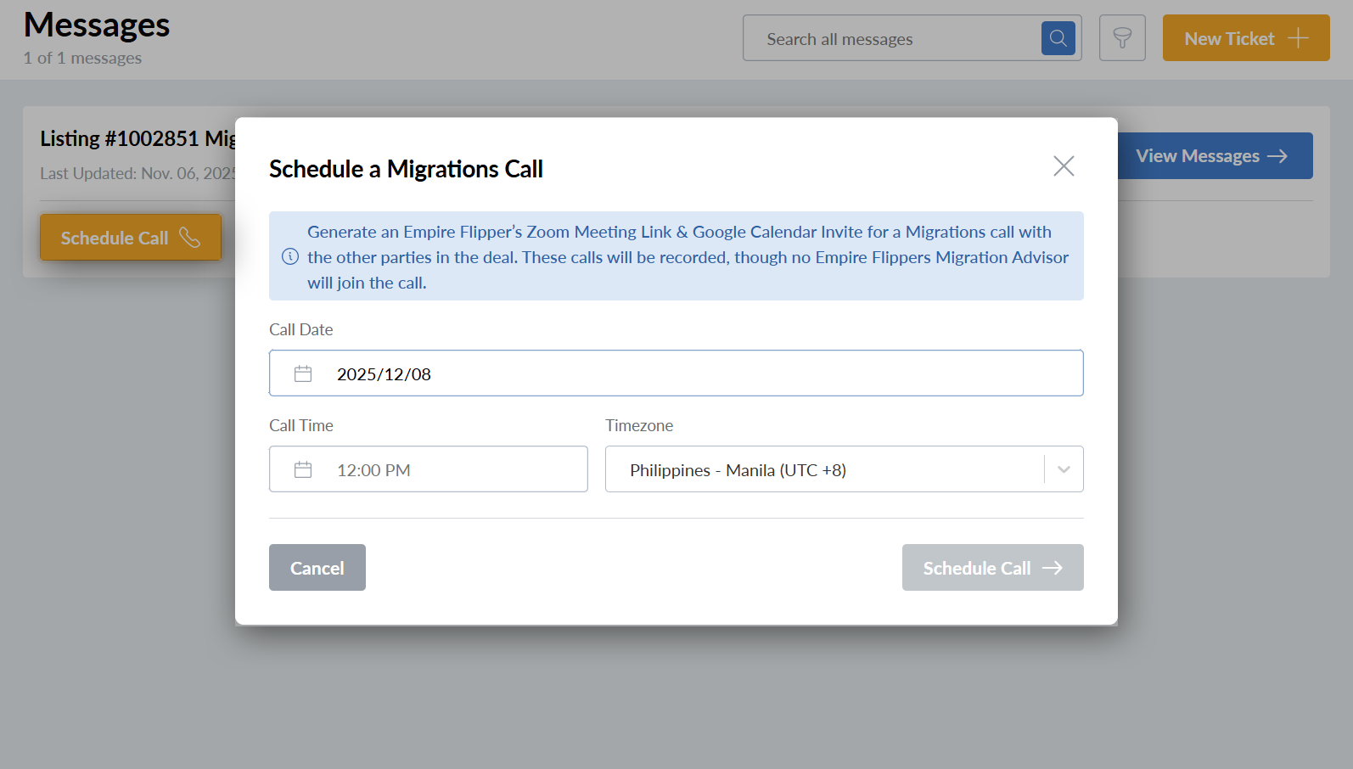
Task: Create a New Ticket
Action: tap(1229, 38)
